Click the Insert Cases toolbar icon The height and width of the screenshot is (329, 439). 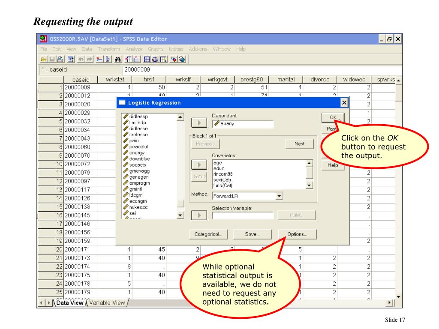pyautogui.click(x=128, y=59)
